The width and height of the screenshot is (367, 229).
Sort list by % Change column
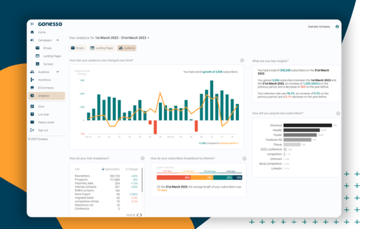[x=131, y=169]
